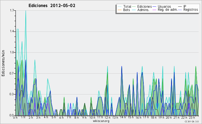Click the 12 h x-axis marker
The image size is (202, 124).
tap(107, 117)
